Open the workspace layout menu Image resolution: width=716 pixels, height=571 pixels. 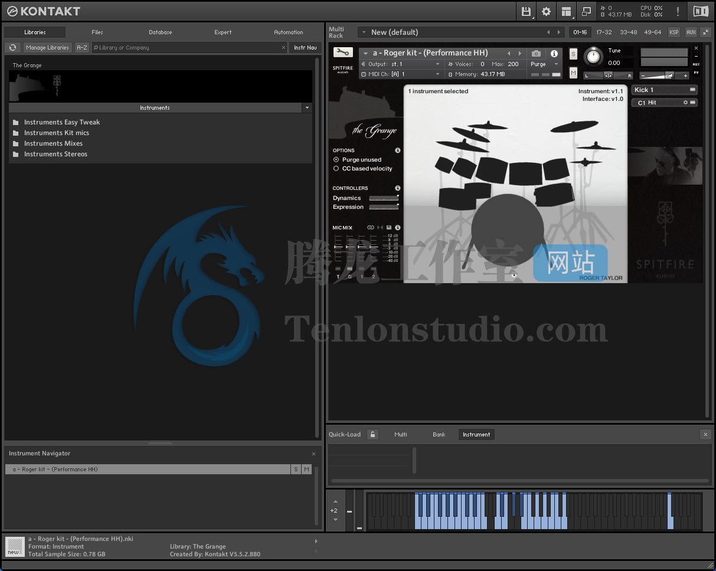pos(567,11)
